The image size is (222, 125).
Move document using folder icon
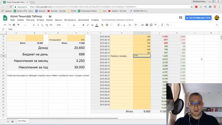50,16
